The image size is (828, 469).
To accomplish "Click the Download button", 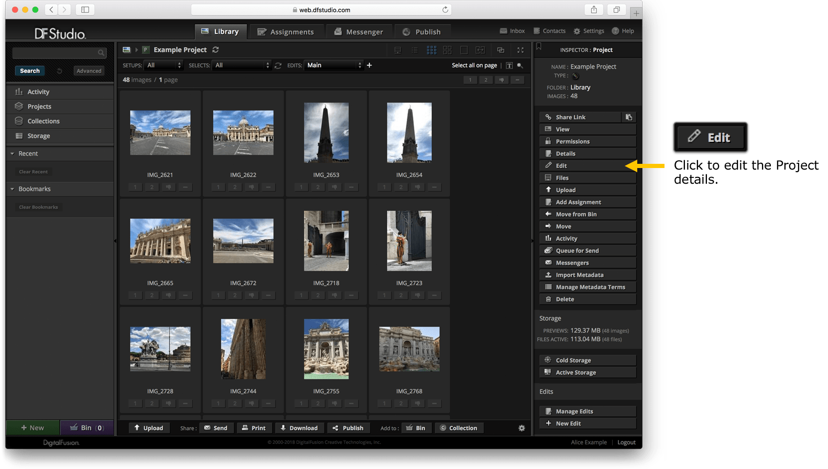I will tap(299, 428).
